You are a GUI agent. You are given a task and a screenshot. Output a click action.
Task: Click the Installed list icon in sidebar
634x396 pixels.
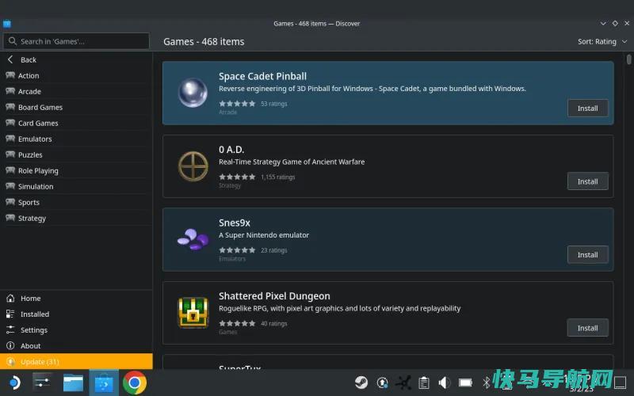[x=10, y=314]
